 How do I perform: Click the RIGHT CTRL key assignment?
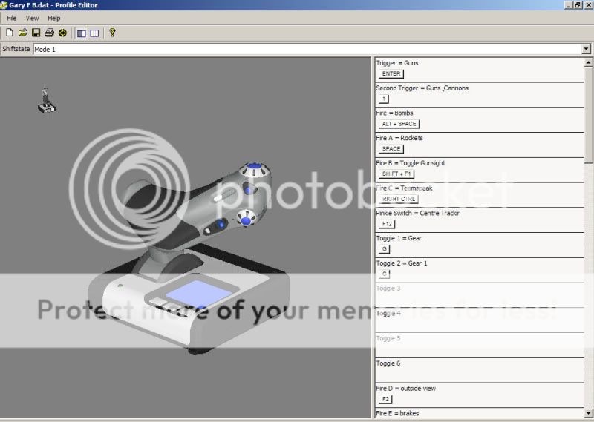[399, 199]
